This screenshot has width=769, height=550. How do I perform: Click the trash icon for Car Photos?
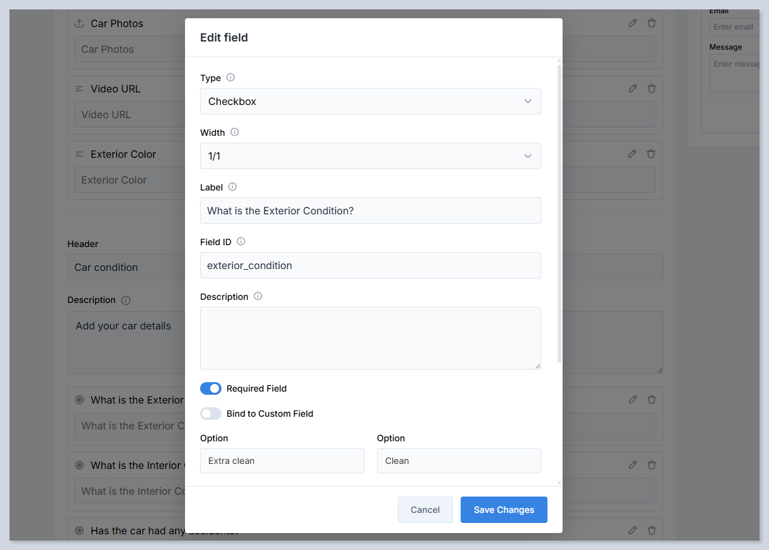pyautogui.click(x=652, y=23)
